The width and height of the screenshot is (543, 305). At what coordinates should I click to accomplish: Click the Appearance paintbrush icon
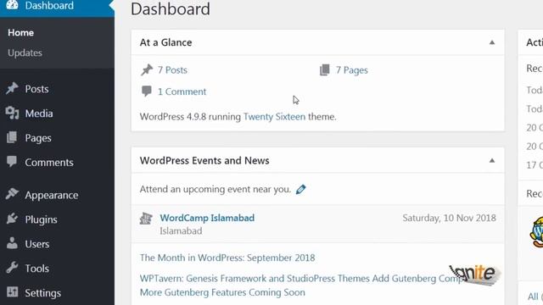12,194
